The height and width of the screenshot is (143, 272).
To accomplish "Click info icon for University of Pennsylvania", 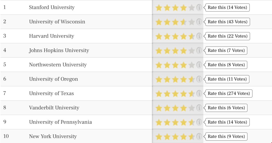I will click(x=199, y=122).
